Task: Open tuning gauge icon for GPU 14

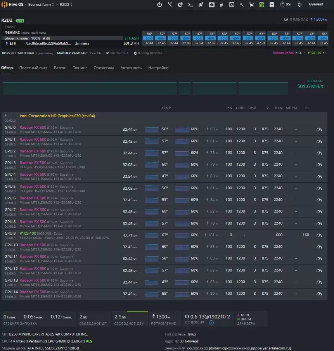Action: (x=319, y=294)
